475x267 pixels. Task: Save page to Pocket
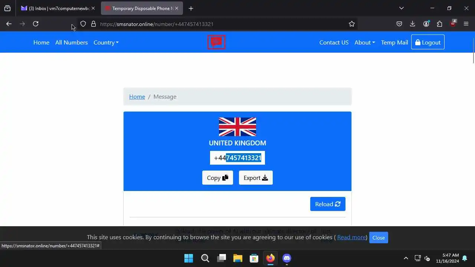pos(399,24)
